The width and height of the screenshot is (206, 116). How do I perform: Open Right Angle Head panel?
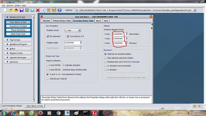[x=18, y=34]
